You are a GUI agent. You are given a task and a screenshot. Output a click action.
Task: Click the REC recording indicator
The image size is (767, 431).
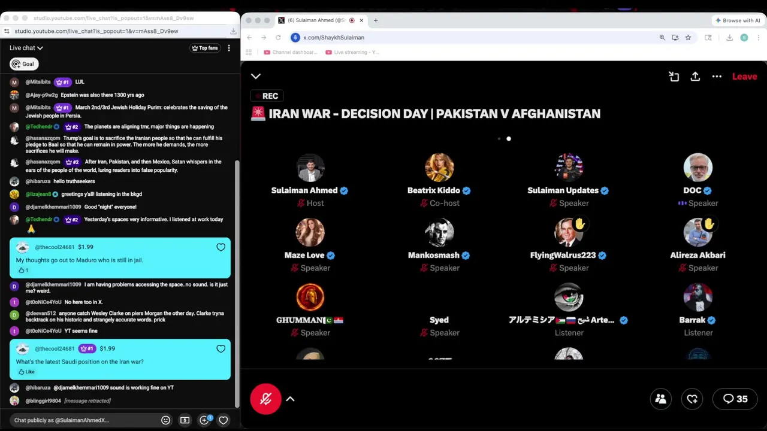pos(267,96)
